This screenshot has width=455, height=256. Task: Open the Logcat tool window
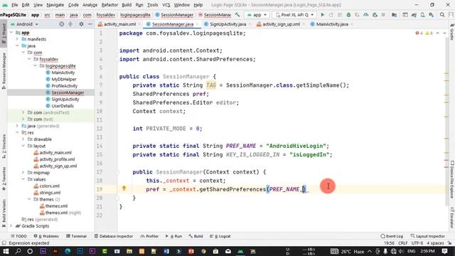click(x=220, y=236)
